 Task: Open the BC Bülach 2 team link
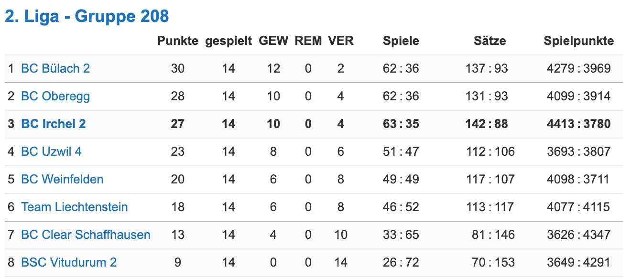(55, 68)
